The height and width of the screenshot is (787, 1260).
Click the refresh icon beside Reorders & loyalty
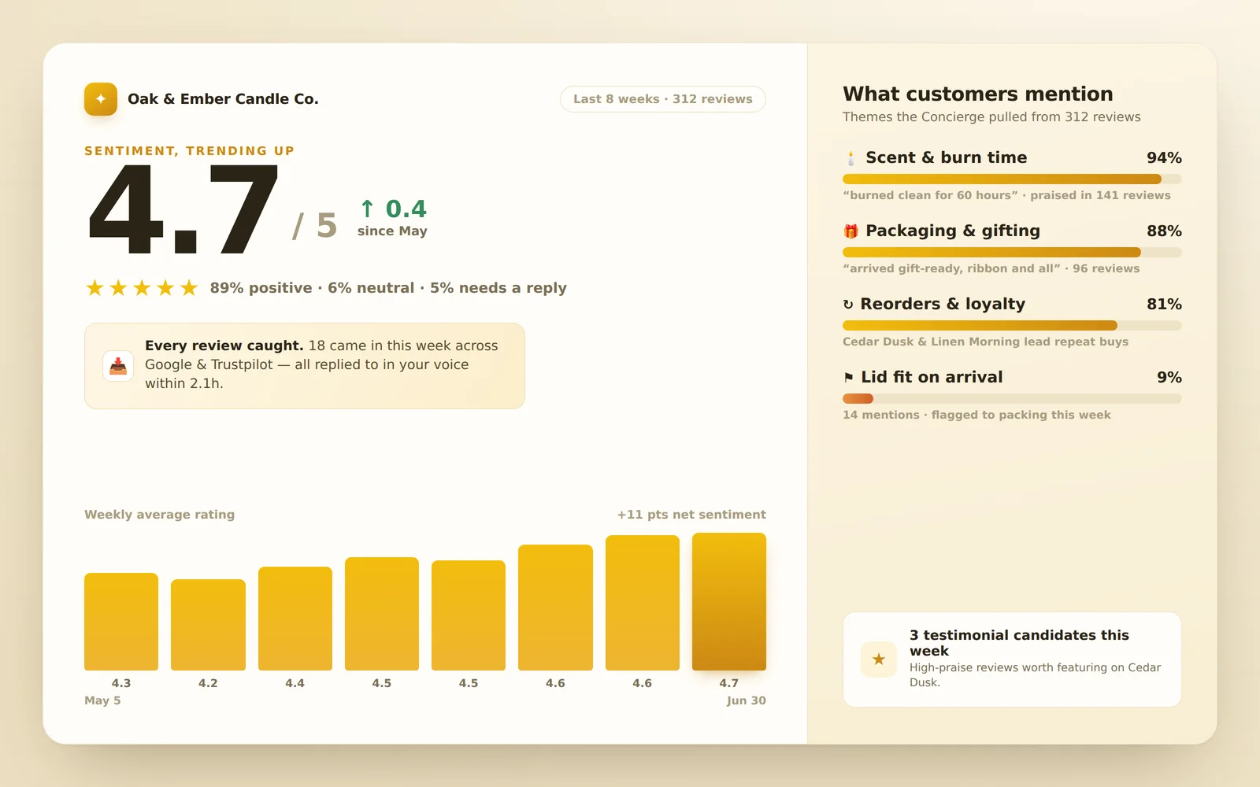pyautogui.click(x=848, y=305)
